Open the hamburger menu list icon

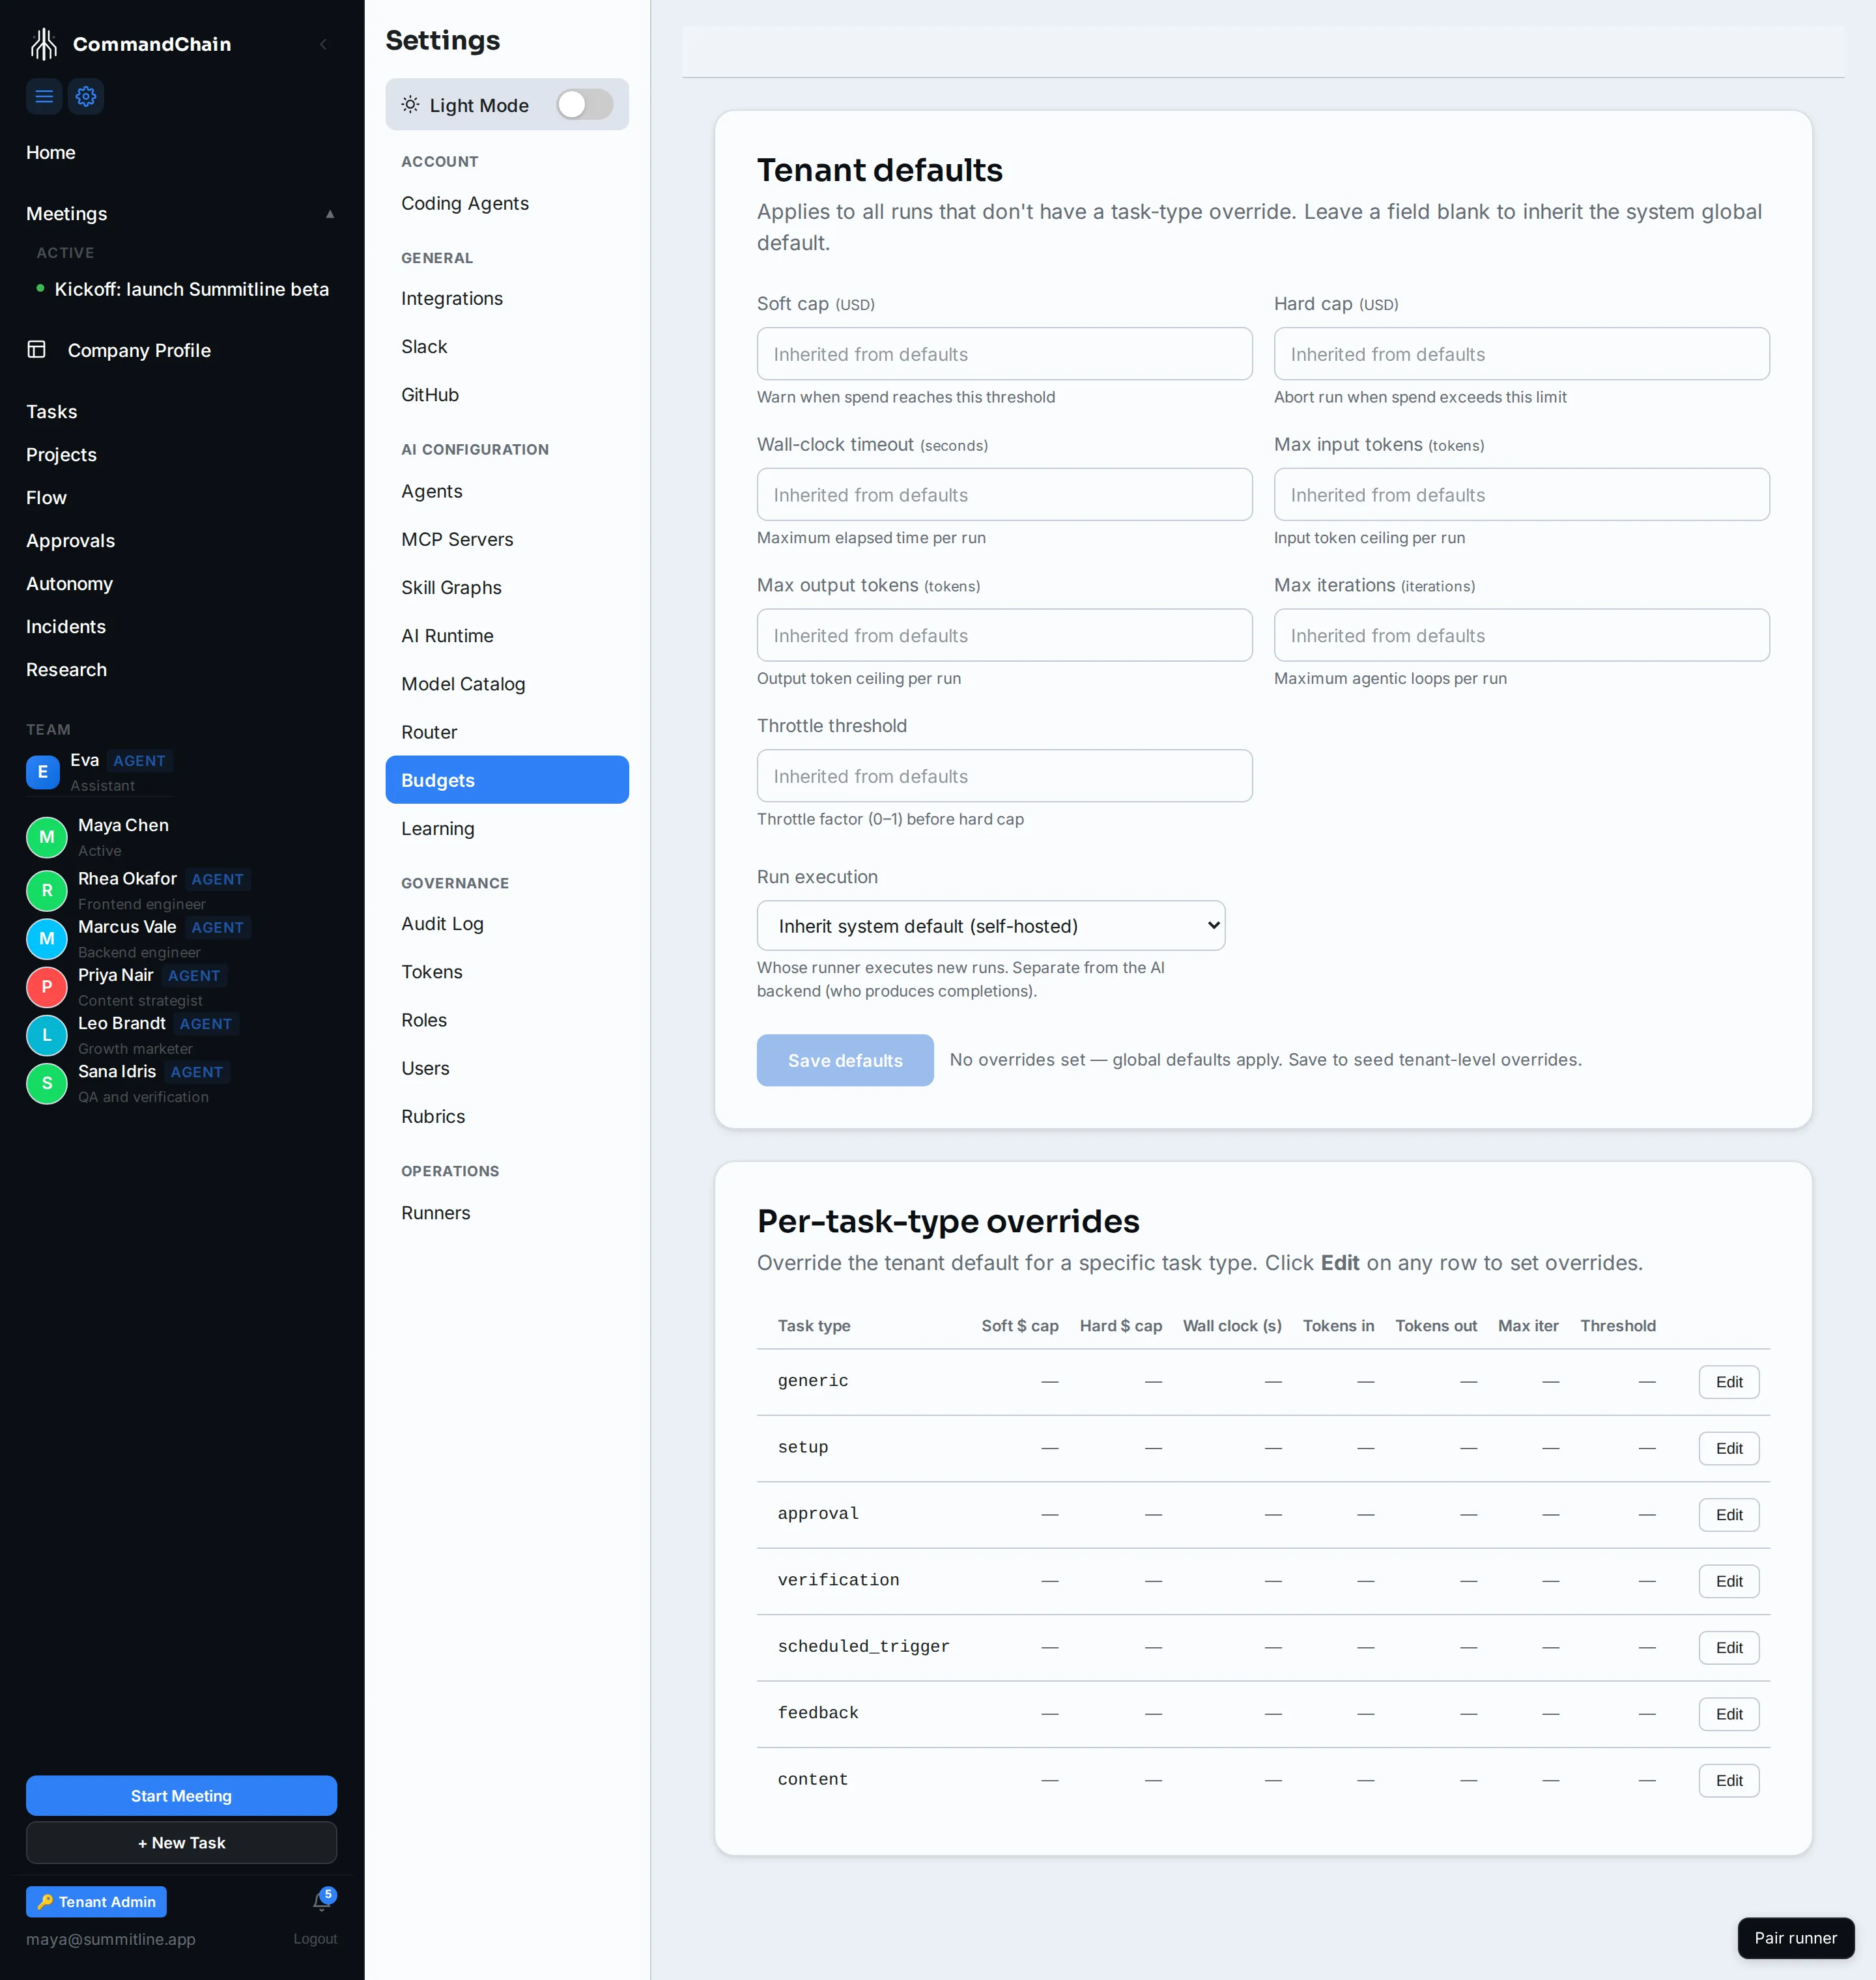point(44,96)
